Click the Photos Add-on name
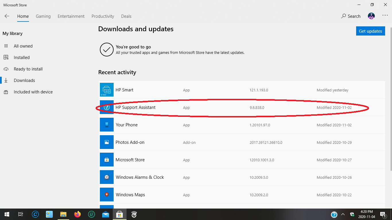The height and width of the screenshot is (220, 392). [x=130, y=142]
